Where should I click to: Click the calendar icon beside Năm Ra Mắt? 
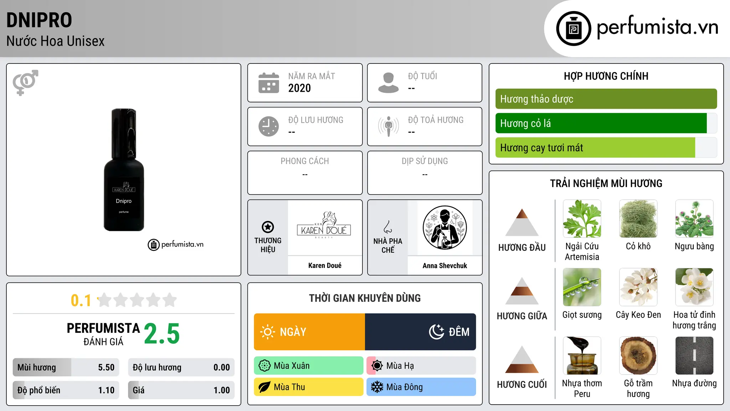pos(269,83)
